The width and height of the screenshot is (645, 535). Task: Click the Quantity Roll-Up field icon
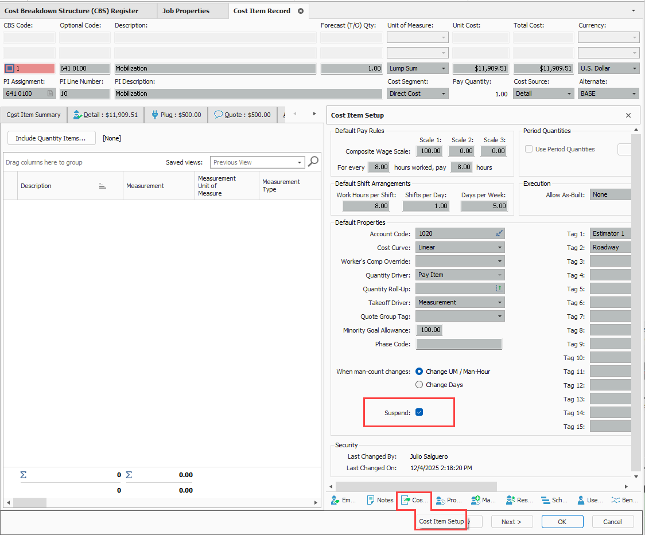coord(499,289)
